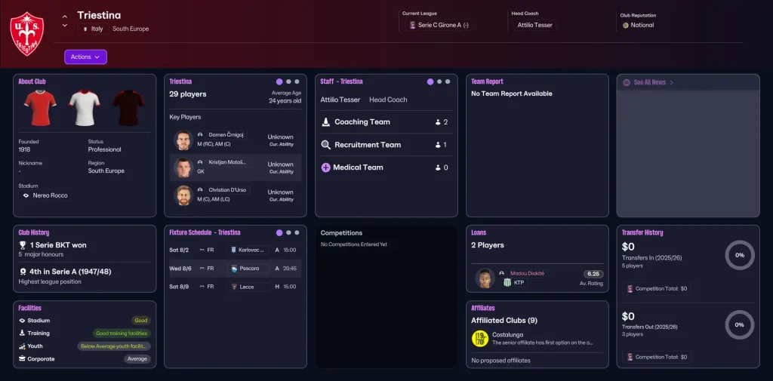Viewport: 773px width, 381px height.
Task: Open the Actions dropdown
Action: 85,57
